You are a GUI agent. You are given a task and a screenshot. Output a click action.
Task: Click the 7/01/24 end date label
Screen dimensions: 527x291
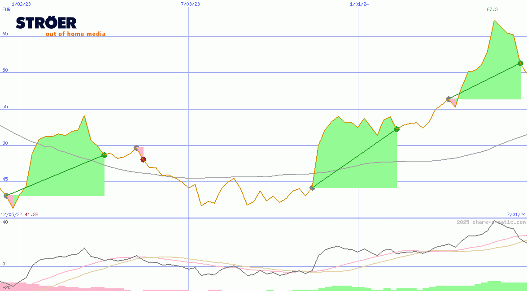tap(516, 214)
